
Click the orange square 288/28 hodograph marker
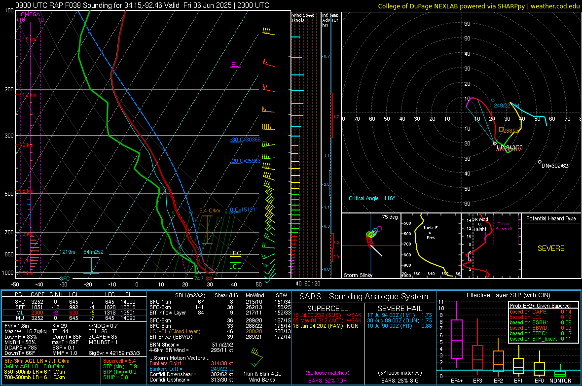[x=501, y=129]
